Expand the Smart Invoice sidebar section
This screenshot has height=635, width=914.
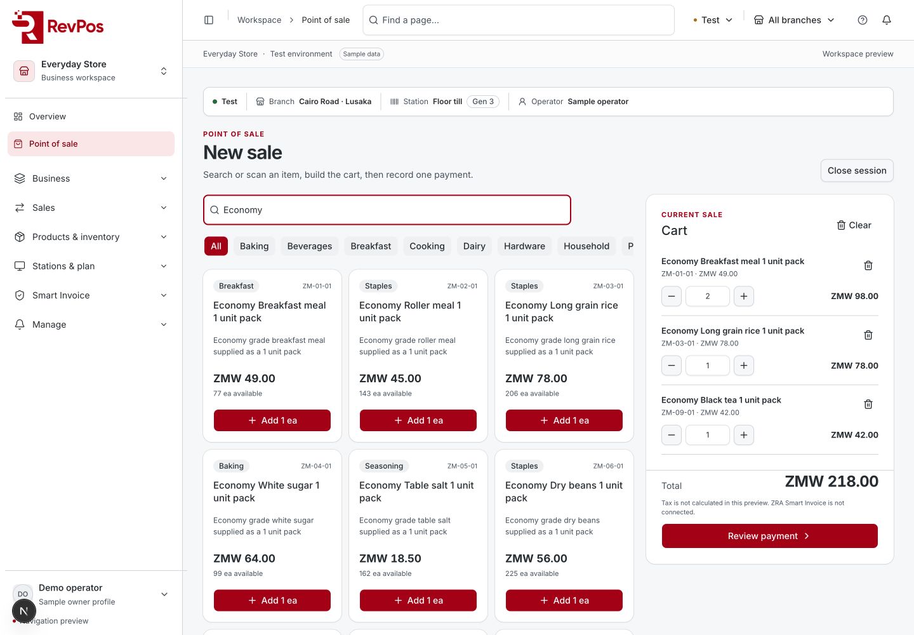click(x=91, y=295)
